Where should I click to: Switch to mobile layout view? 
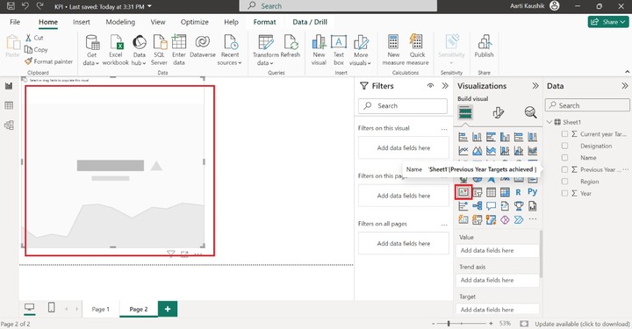tap(52, 308)
